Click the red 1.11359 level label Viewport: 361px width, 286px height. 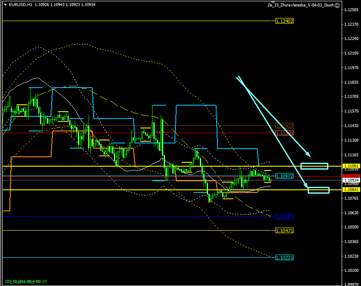pyautogui.click(x=285, y=133)
